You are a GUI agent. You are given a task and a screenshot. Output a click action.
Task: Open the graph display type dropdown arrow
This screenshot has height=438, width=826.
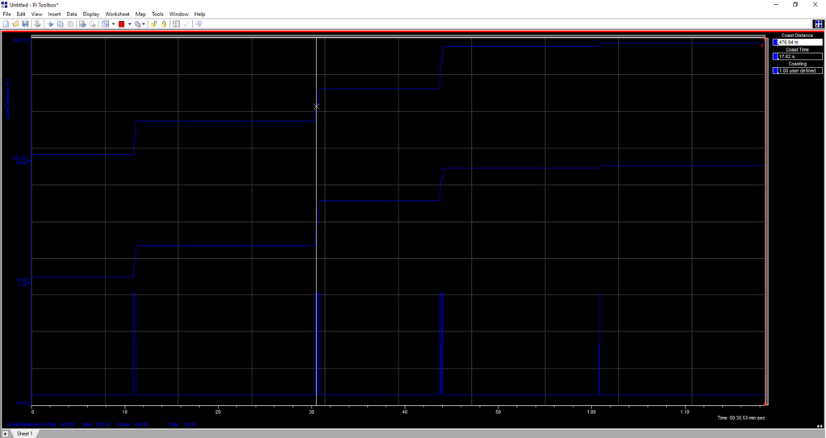(113, 23)
